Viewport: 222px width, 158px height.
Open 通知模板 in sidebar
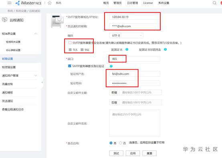(x=7, y=92)
